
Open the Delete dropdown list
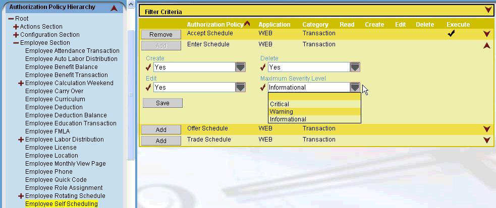[355, 67]
